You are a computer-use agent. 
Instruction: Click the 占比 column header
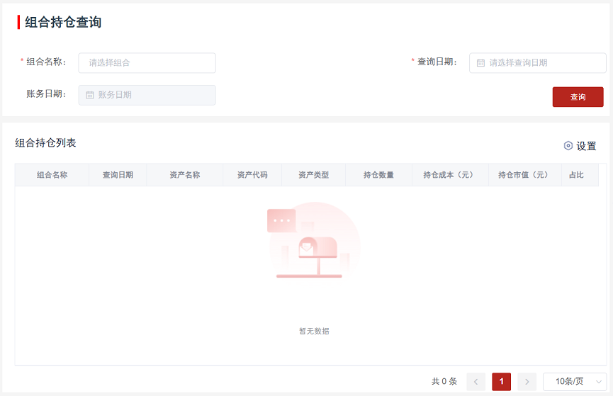pyautogui.click(x=576, y=175)
